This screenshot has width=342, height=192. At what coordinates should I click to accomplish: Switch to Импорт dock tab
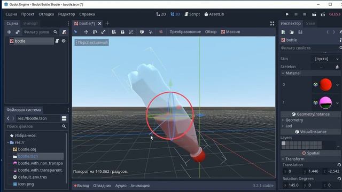tap(30, 23)
